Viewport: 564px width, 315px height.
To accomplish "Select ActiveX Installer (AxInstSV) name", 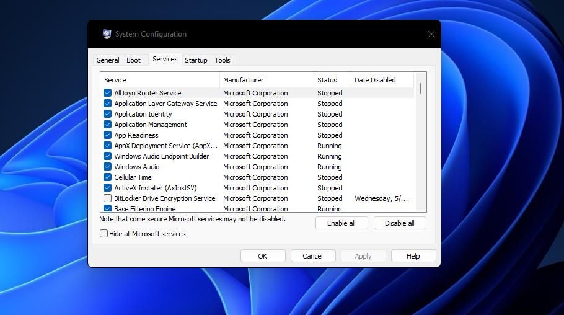I will point(156,187).
